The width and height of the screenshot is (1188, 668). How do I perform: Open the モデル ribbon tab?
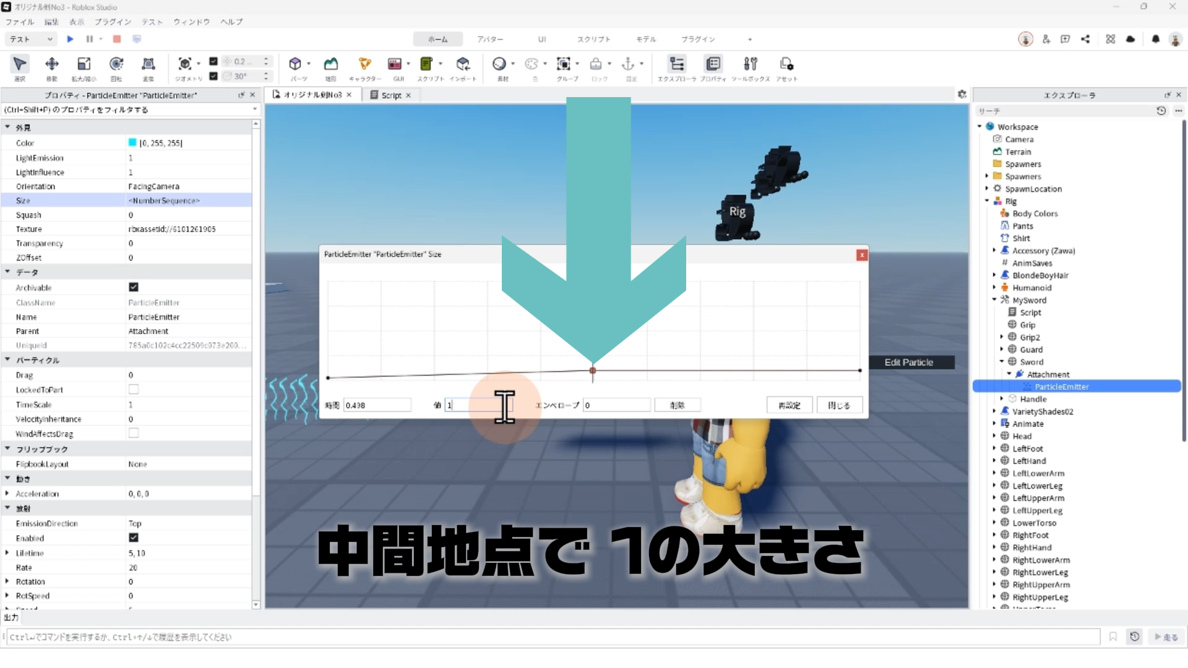coord(645,39)
